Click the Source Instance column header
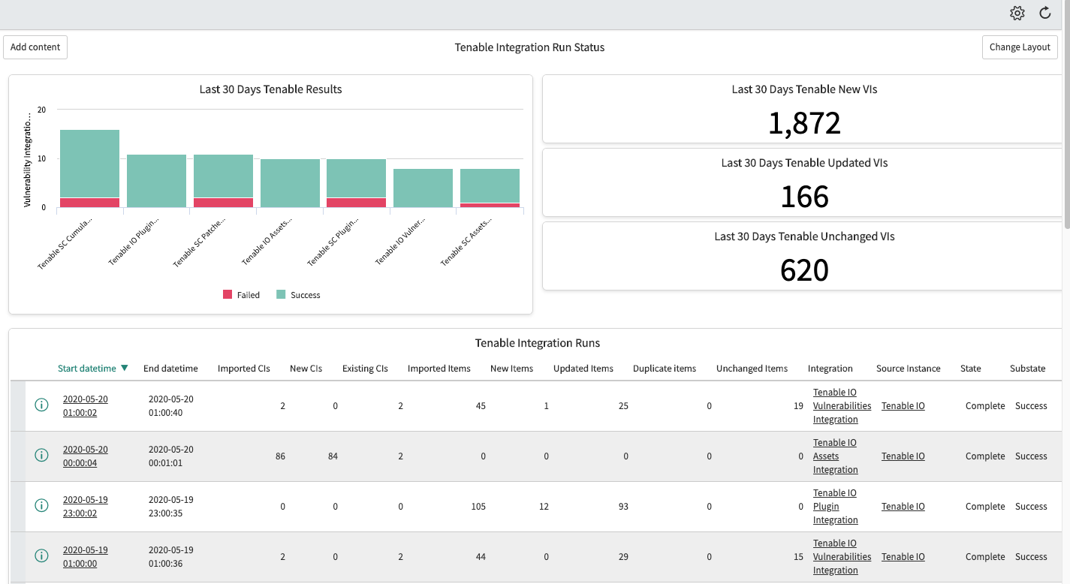 (x=909, y=369)
